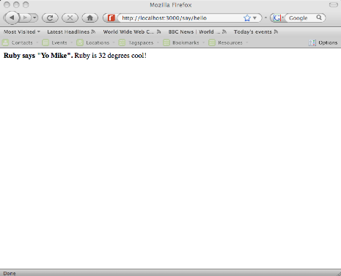Expand the Locations dropdown arrow
Image resolution: width=341 pixels, height=276 pixels.
click(114, 42)
